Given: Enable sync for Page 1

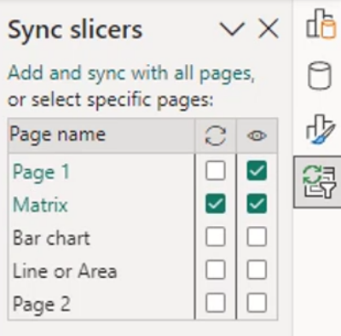Looking at the screenshot, I should coord(216,171).
